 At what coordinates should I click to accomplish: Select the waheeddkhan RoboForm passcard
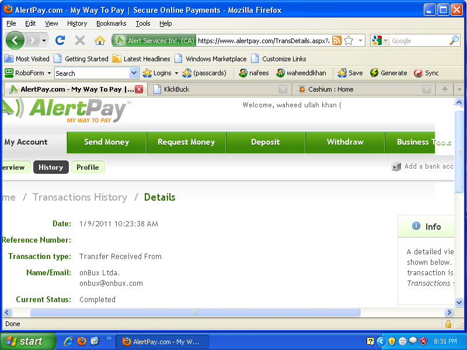pyautogui.click(x=301, y=73)
